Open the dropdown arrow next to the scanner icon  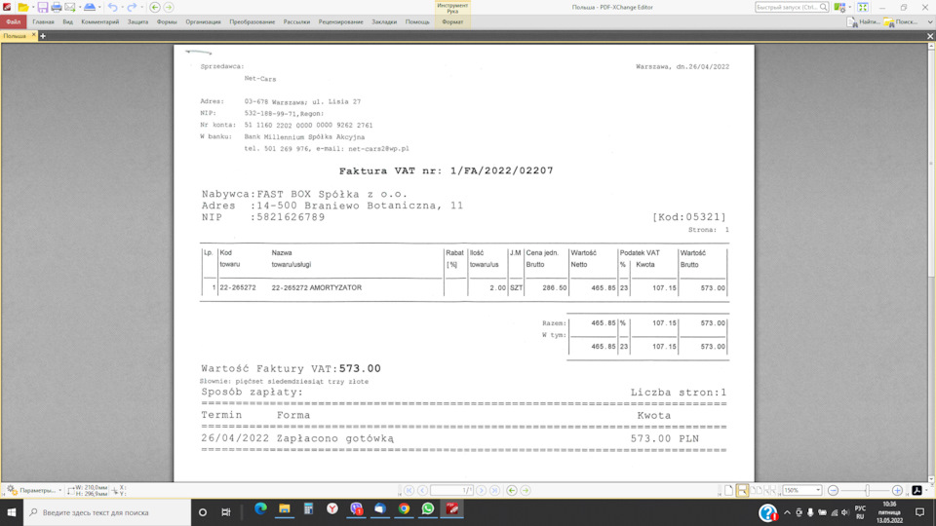[x=99, y=7]
